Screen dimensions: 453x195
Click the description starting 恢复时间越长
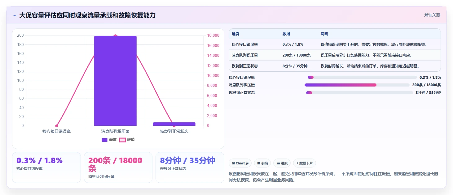[x=370, y=66]
